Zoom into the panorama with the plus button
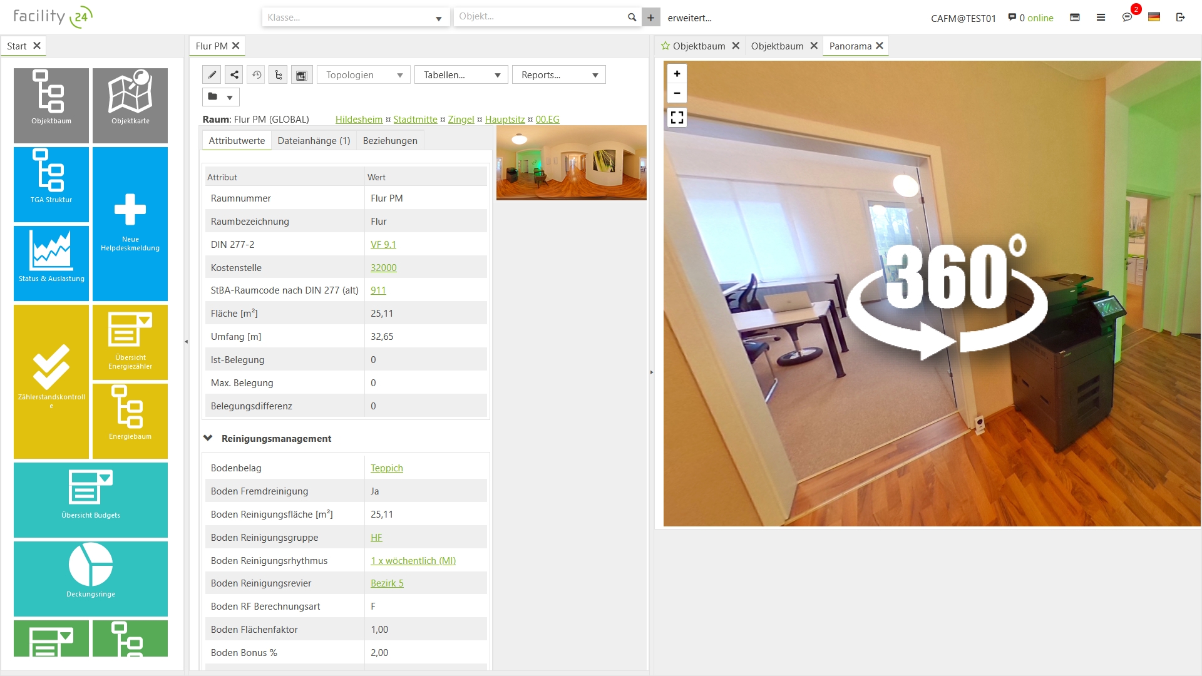The width and height of the screenshot is (1202, 676). click(677, 73)
